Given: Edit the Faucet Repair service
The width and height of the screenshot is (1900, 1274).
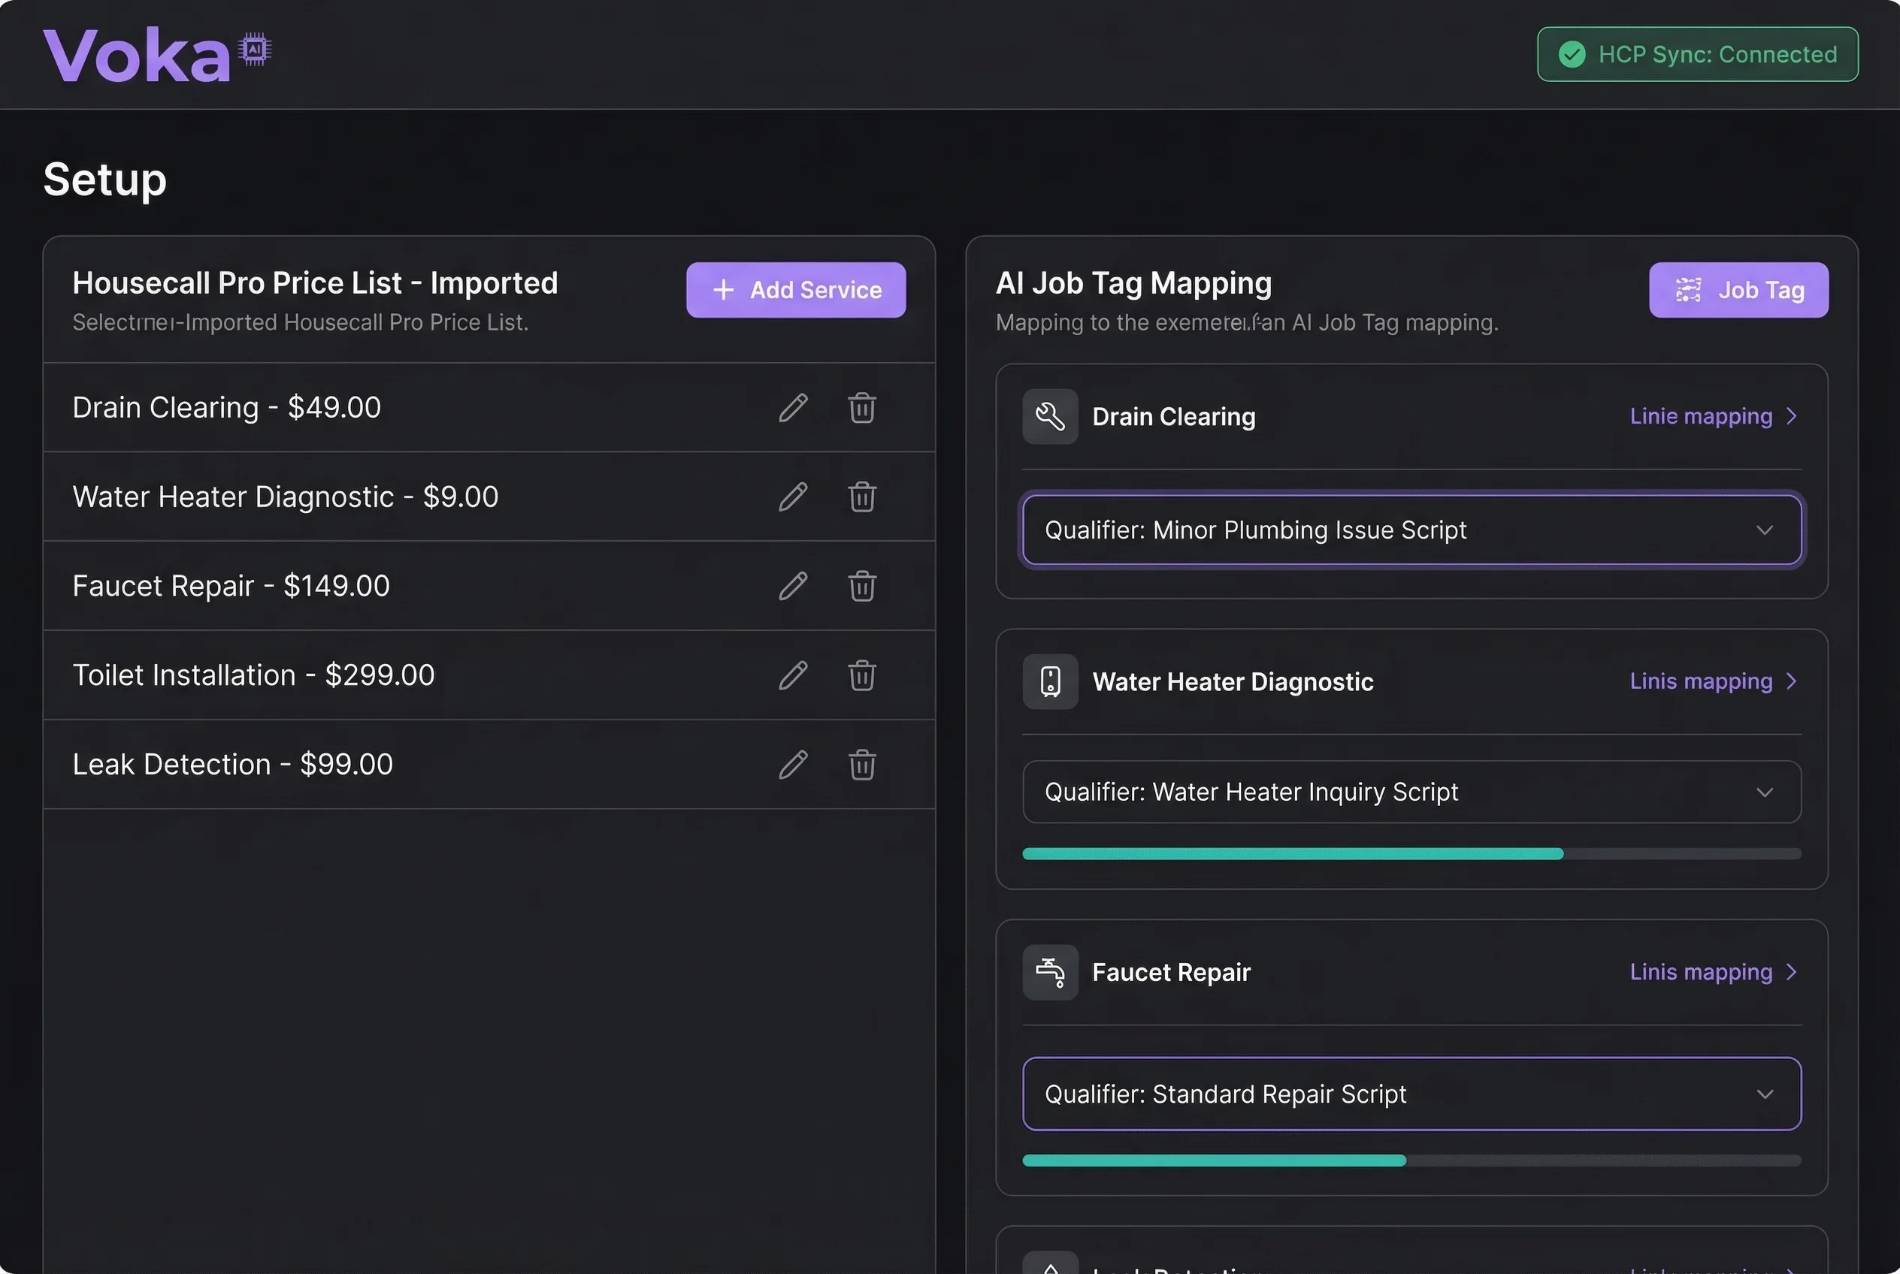Looking at the screenshot, I should [793, 586].
